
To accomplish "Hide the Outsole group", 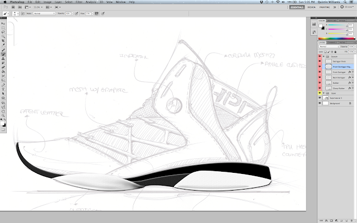I will pyautogui.click(x=320, y=56).
